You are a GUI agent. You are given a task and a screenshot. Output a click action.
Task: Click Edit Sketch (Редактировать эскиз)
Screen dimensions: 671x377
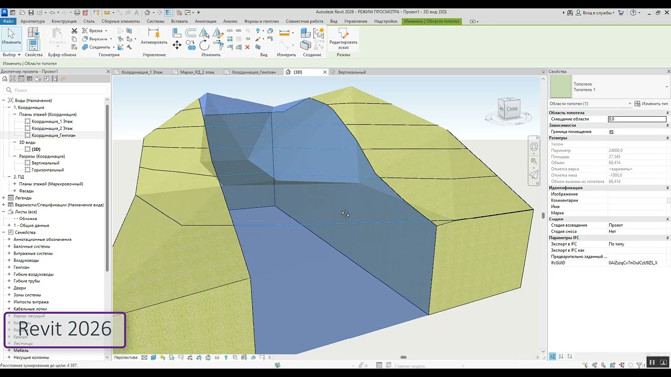[x=343, y=39]
